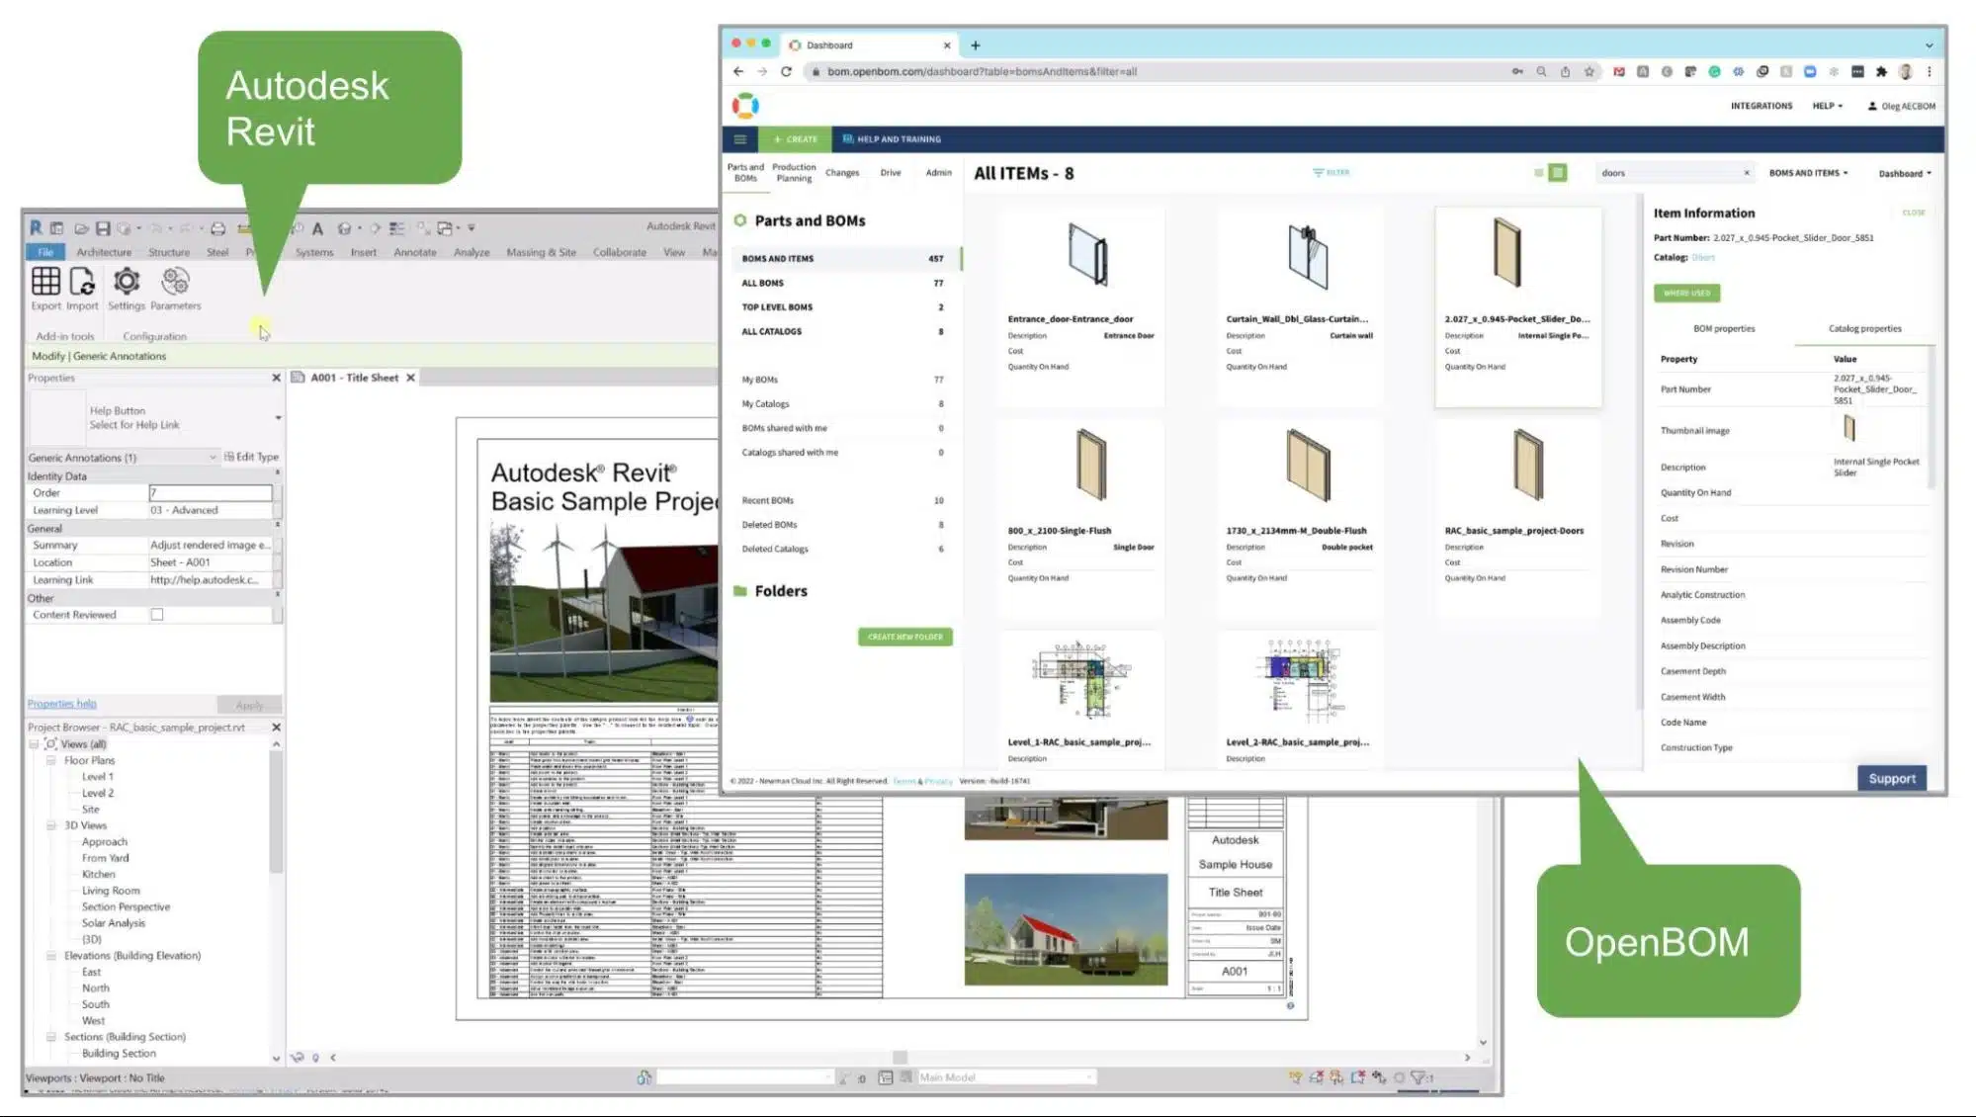1976x1117 pixels.
Task: Click the Support button
Action: click(1891, 779)
